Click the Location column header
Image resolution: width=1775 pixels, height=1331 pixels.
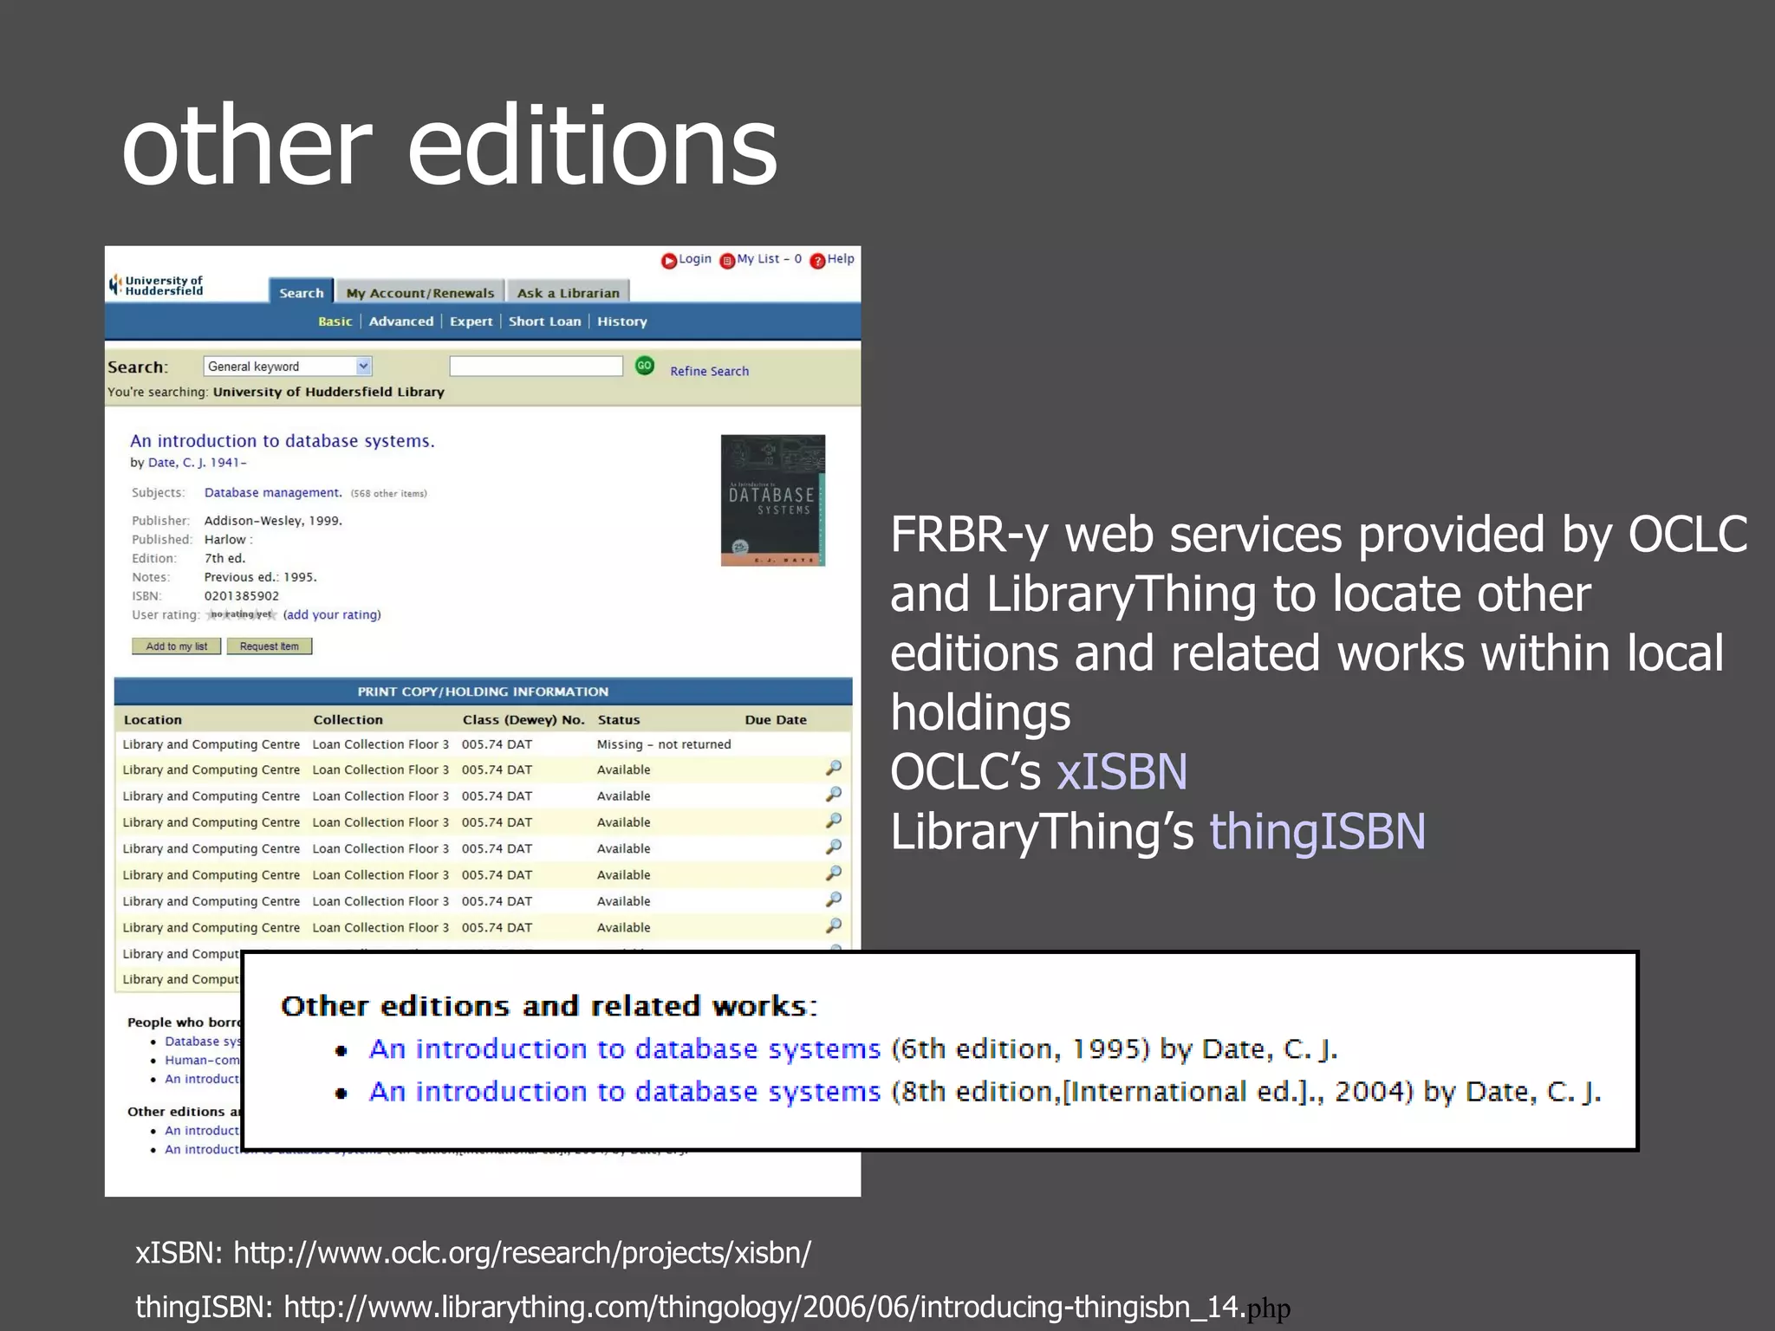[153, 719]
